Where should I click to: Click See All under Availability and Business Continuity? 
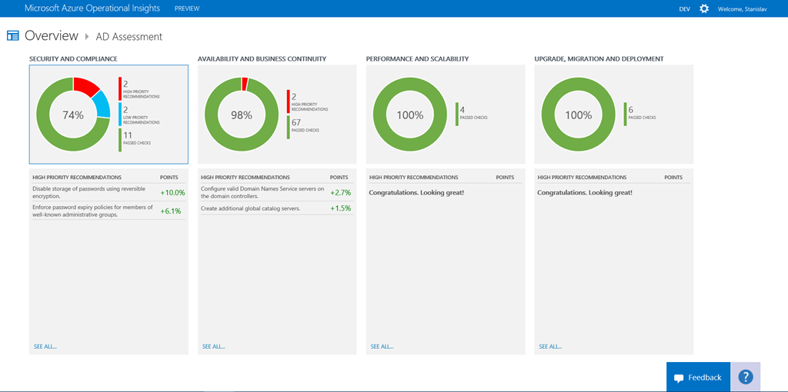point(214,347)
